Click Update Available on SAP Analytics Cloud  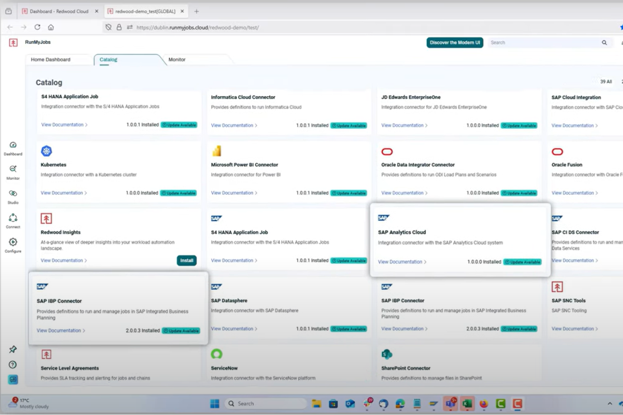pos(522,262)
